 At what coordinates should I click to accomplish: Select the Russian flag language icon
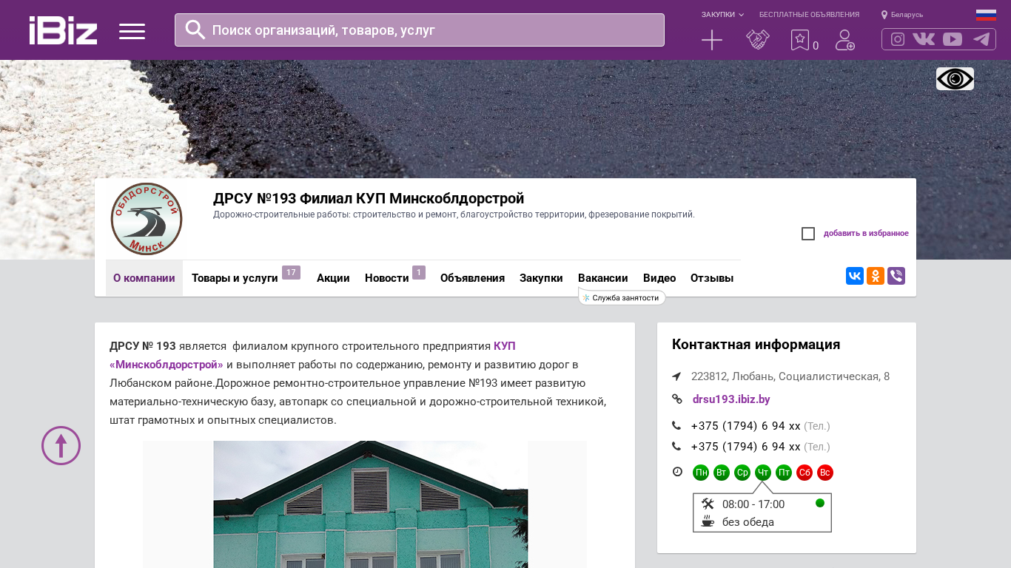[x=986, y=15]
